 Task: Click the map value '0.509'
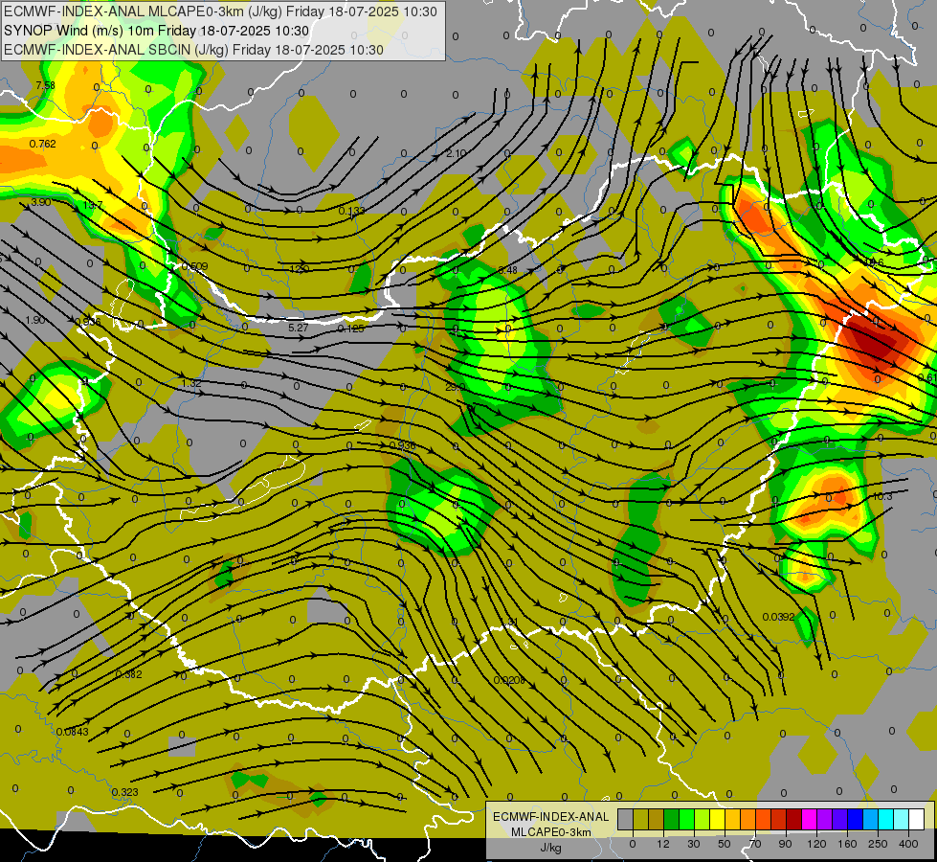click(195, 266)
